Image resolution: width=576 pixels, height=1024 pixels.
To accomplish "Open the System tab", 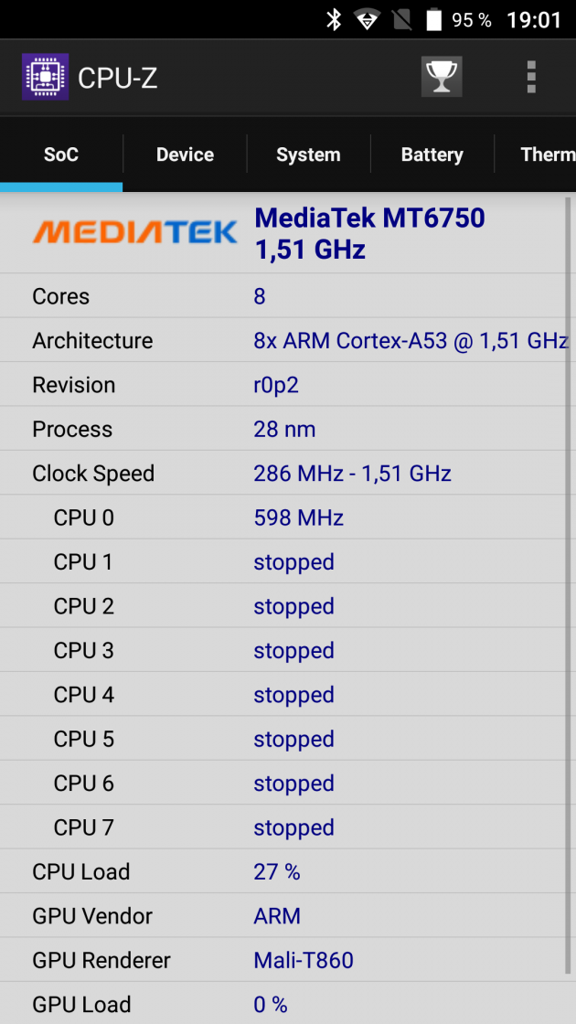I will 308,155.
